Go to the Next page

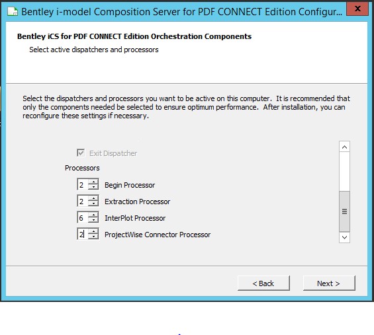tap(329, 283)
